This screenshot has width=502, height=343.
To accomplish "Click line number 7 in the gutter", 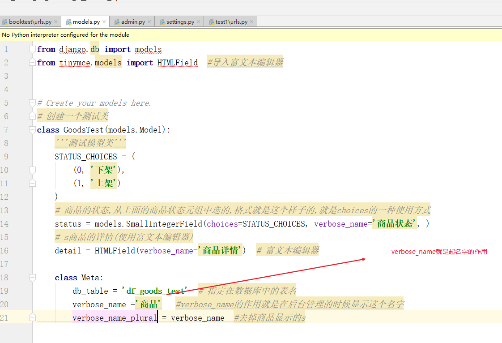I will [6, 130].
